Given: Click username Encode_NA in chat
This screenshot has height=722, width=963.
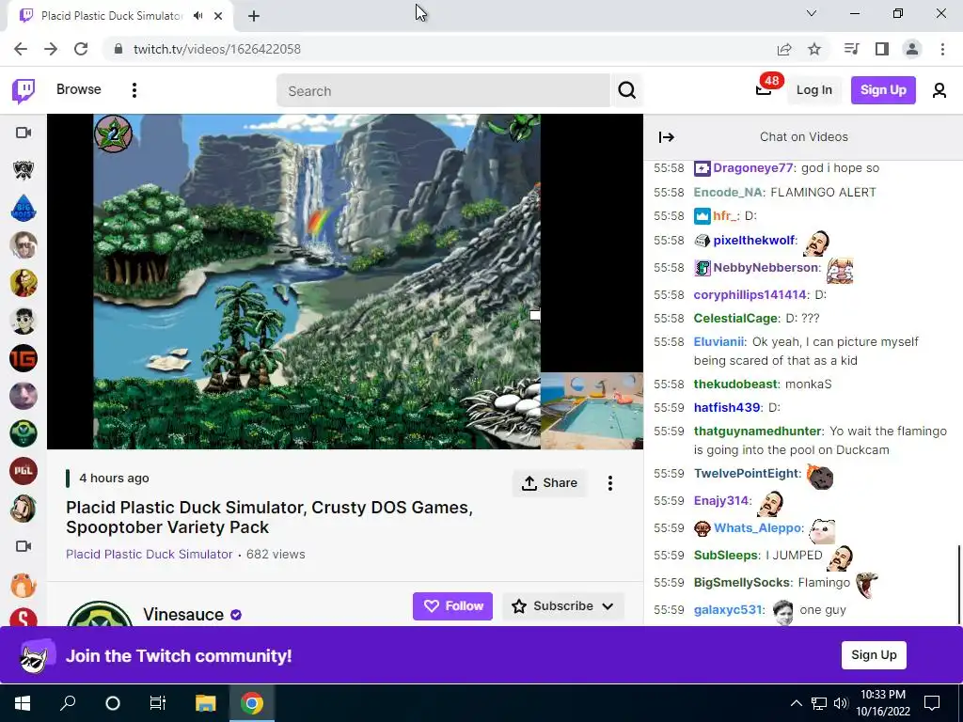Looking at the screenshot, I should coord(728,192).
